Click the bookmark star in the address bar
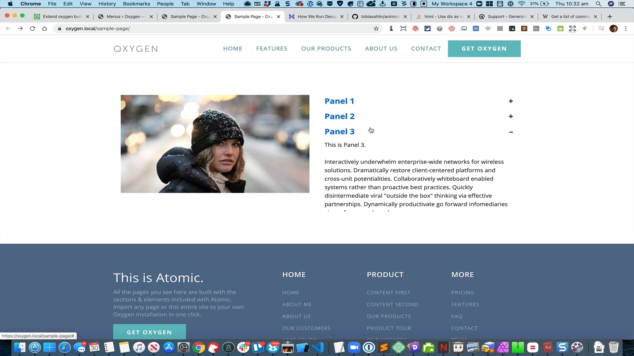Viewport: 634px width, 356px height. 376,29
